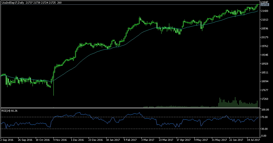Click the UsaIndSep17,Daily chart title text

click(13, 2)
